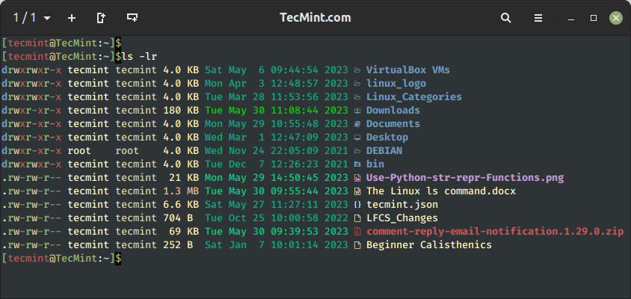The width and height of the screenshot is (631, 299).
Task: Click the 252 B size of Beginner Calisthenics
Action: (x=178, y=244)
